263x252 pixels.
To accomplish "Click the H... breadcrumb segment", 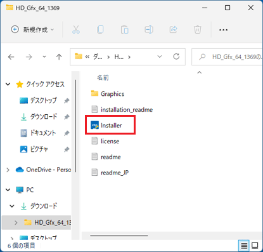I will coord(119,56).
